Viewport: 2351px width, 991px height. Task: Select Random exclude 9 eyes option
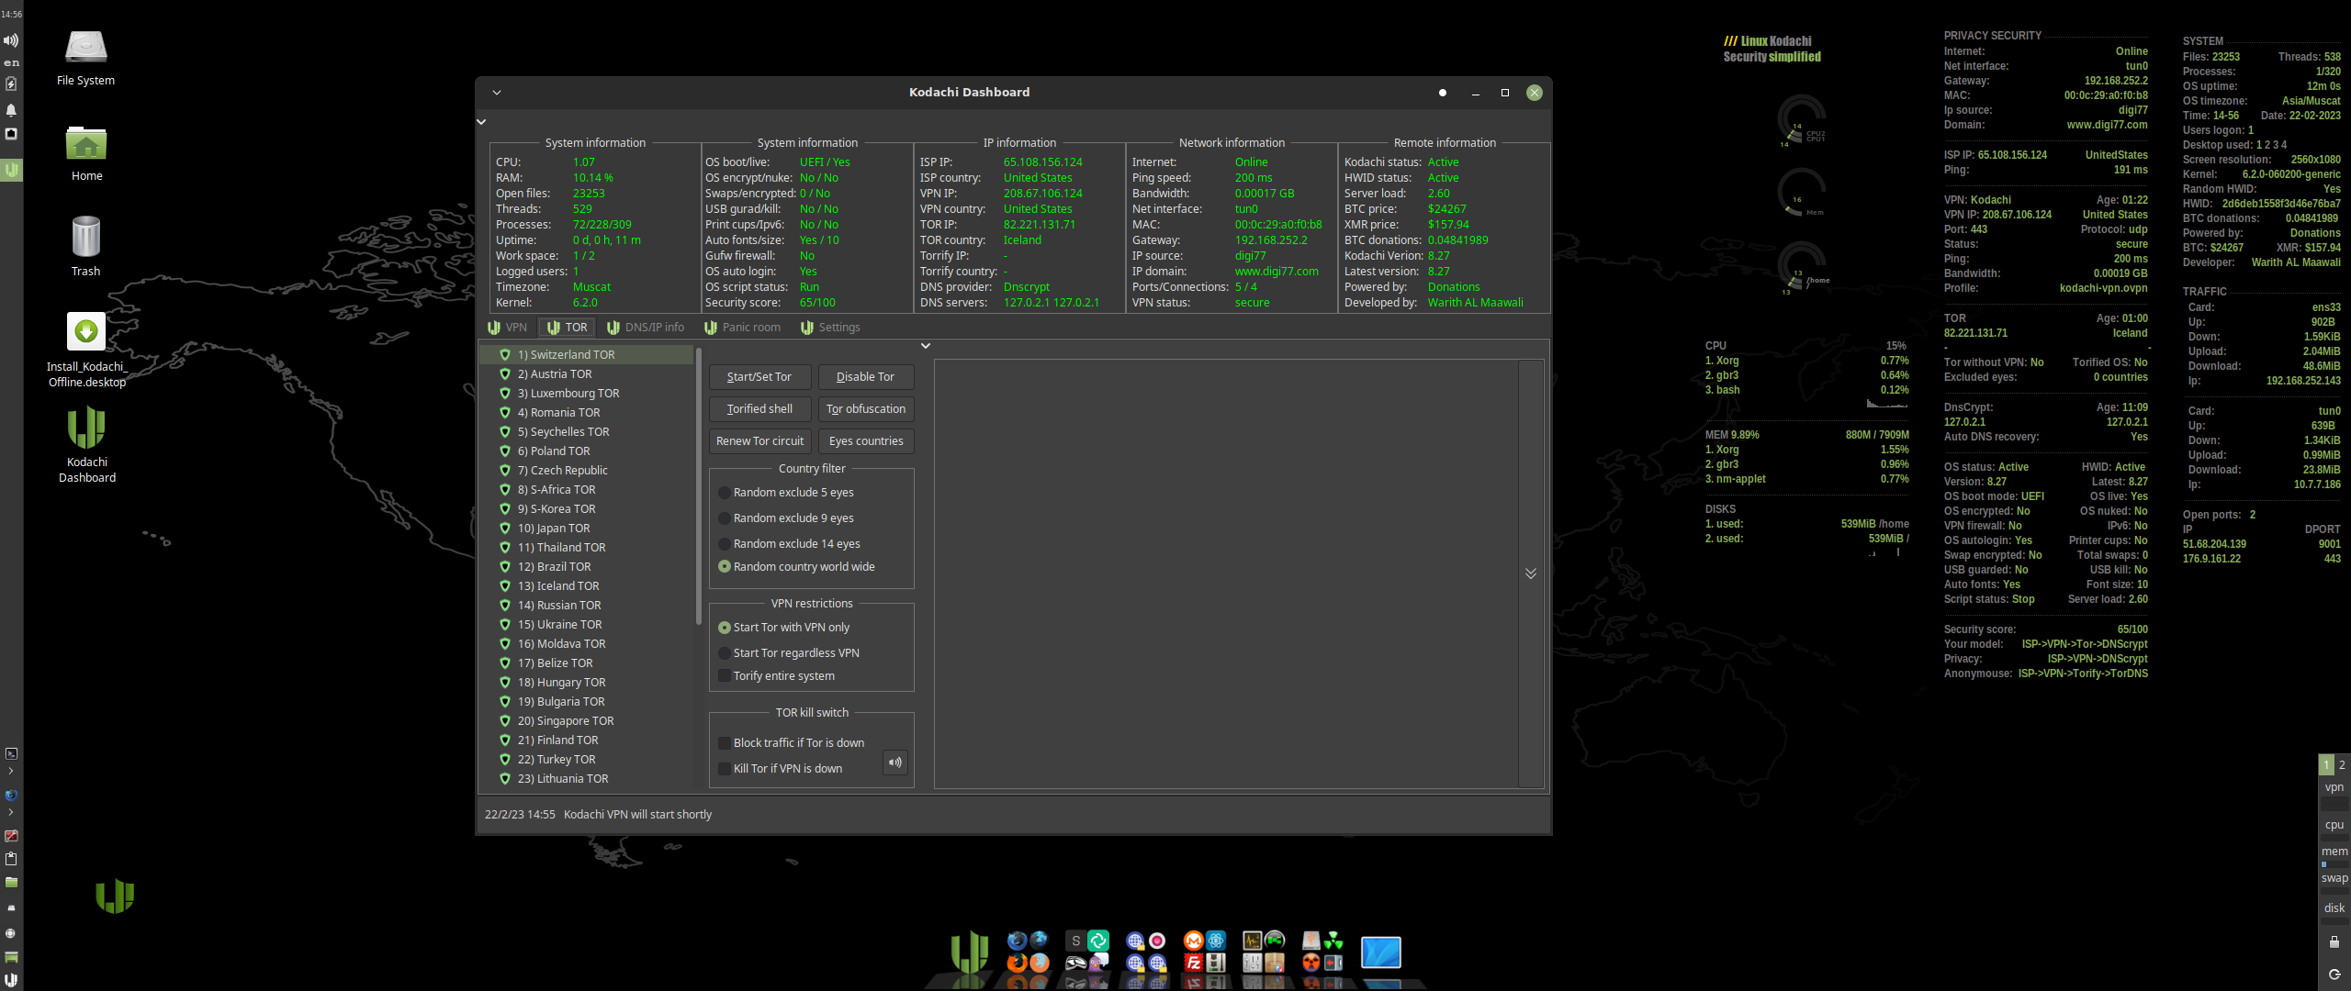tap(786, 518)
